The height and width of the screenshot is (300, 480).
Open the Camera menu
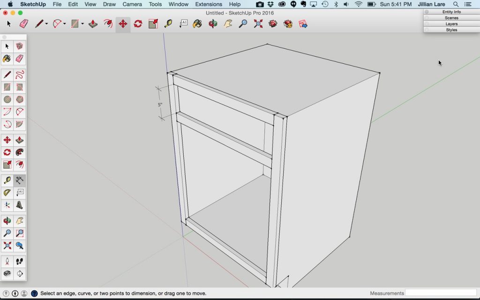pyautogui.click(x=132, y=4)
